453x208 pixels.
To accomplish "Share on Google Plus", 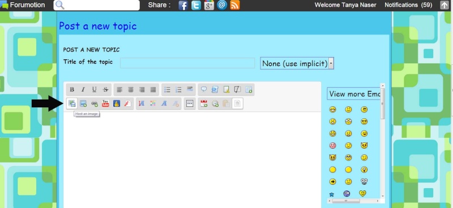I will pyautogui.click(x=209, y=5).
